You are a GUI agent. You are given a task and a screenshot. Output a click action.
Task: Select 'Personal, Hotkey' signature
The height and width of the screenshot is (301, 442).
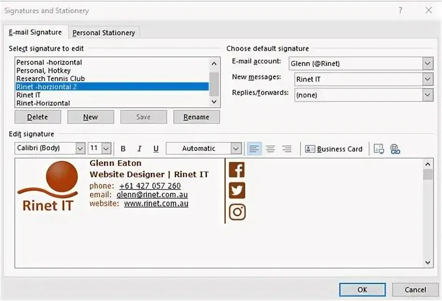click(112, 70)
